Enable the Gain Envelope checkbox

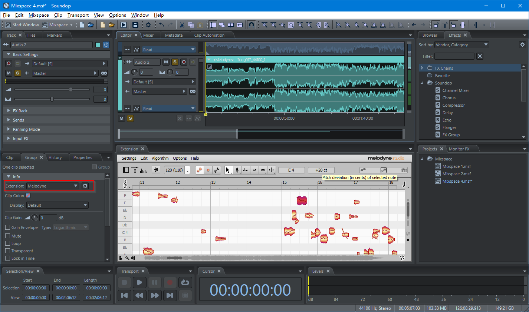coord(8,228)
